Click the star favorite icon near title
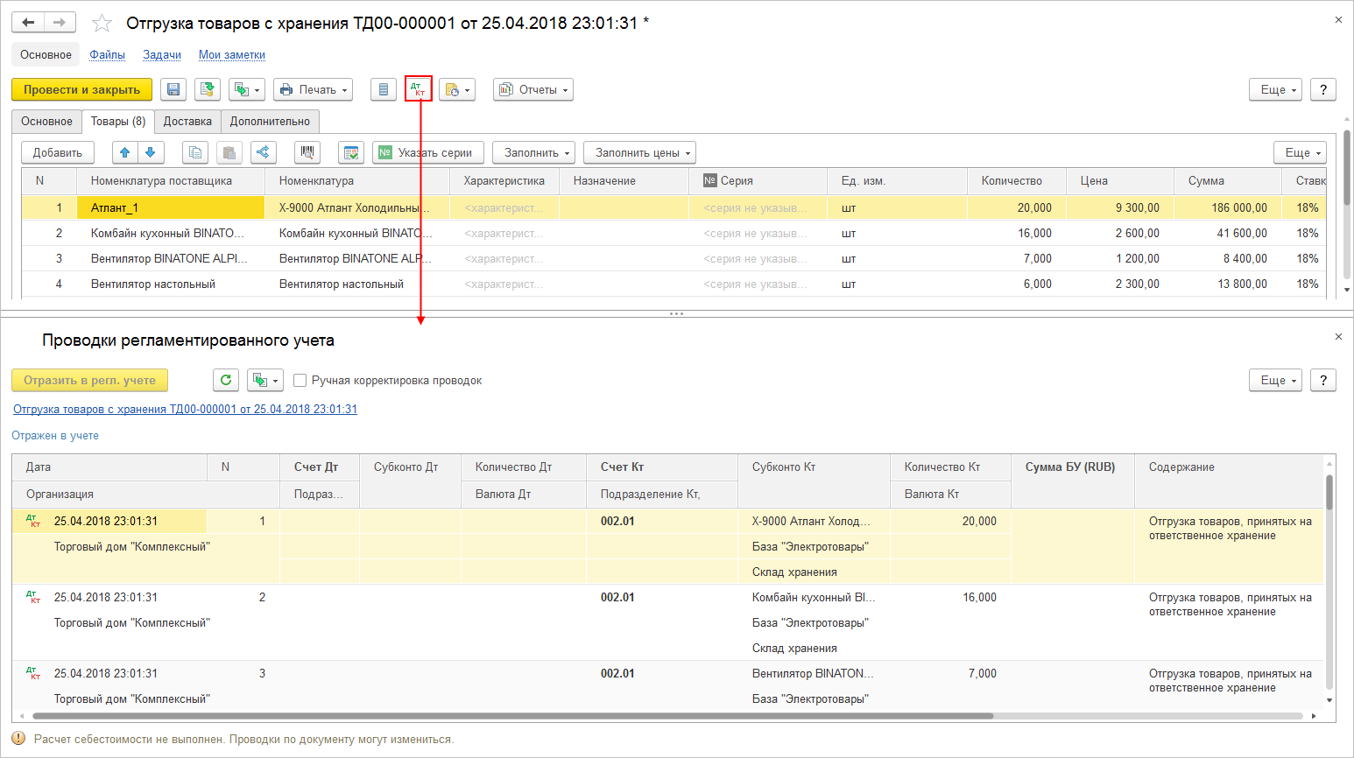The height and width of the screenshot is (758, 1354). tap(102, 24)
